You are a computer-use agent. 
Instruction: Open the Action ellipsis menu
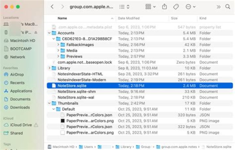tap(190, 7)
